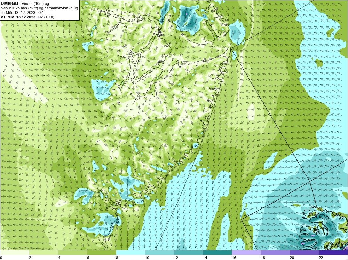
Task: Select the 2–4 m/s light green swatch
Action: coord(43,253)
